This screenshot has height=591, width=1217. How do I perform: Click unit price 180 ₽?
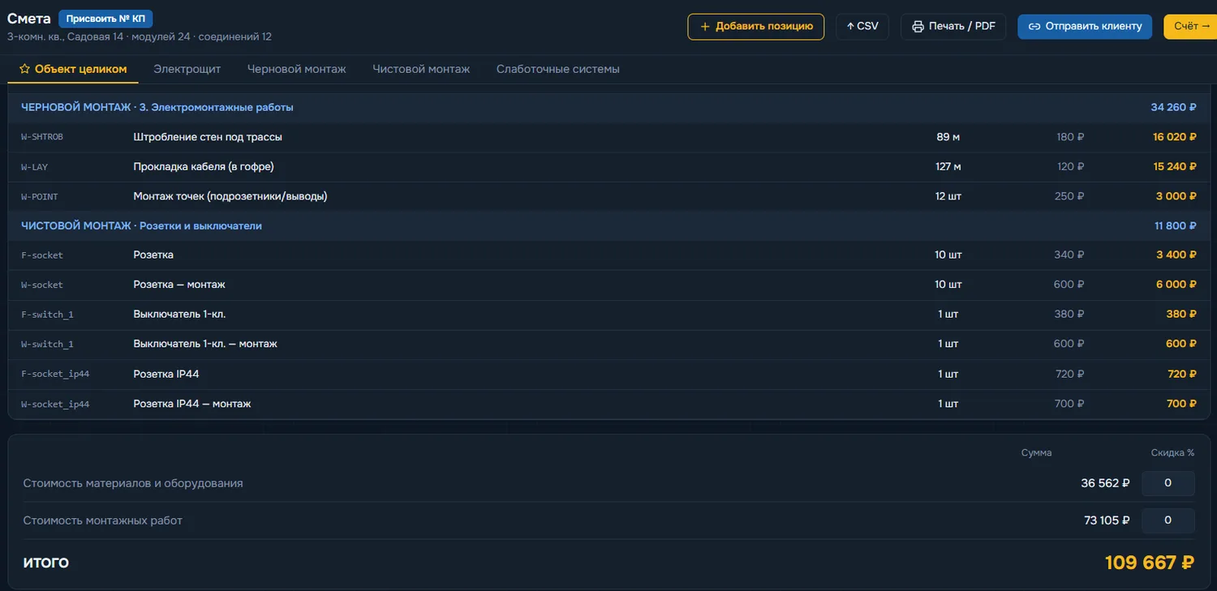click(1070, 137)
